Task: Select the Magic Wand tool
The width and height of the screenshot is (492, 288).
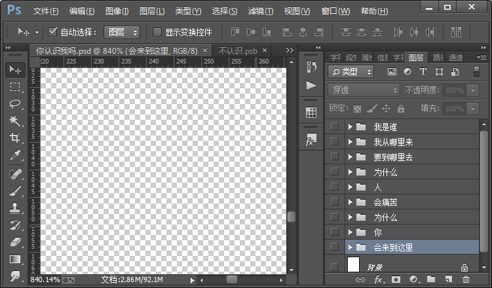Action: pyautogui.click(x=15, y=120)
